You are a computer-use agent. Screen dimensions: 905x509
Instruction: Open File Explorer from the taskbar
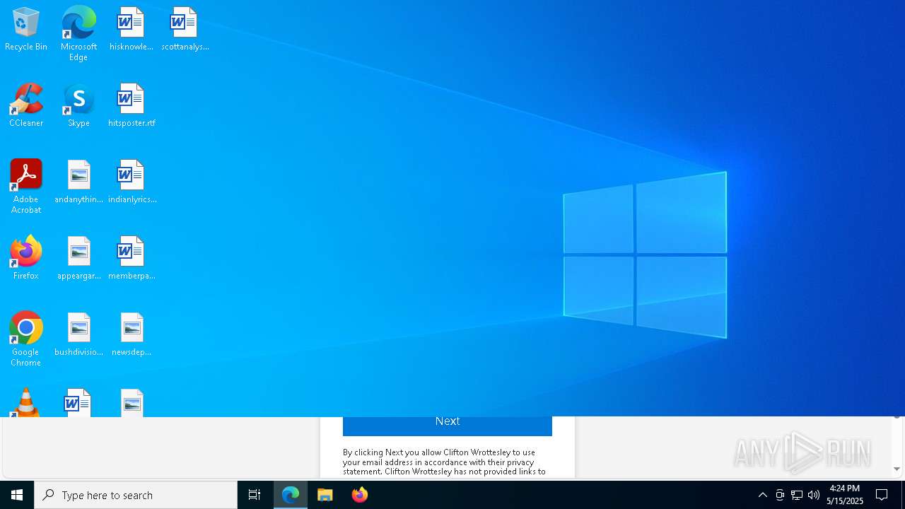(x=325, y=495)
